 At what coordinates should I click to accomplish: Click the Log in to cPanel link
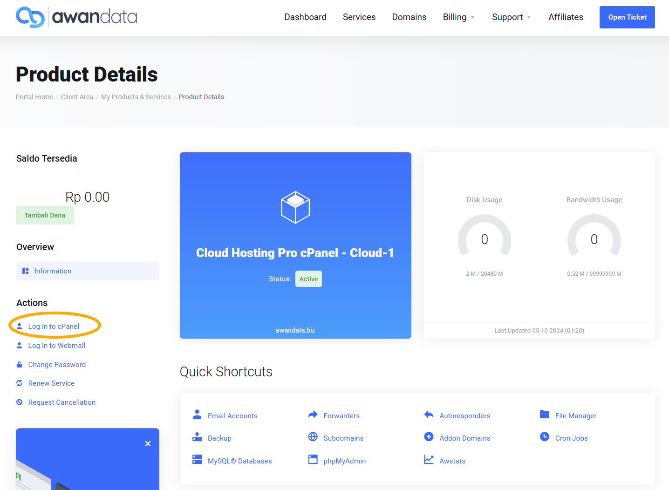(x=54, y=327)
